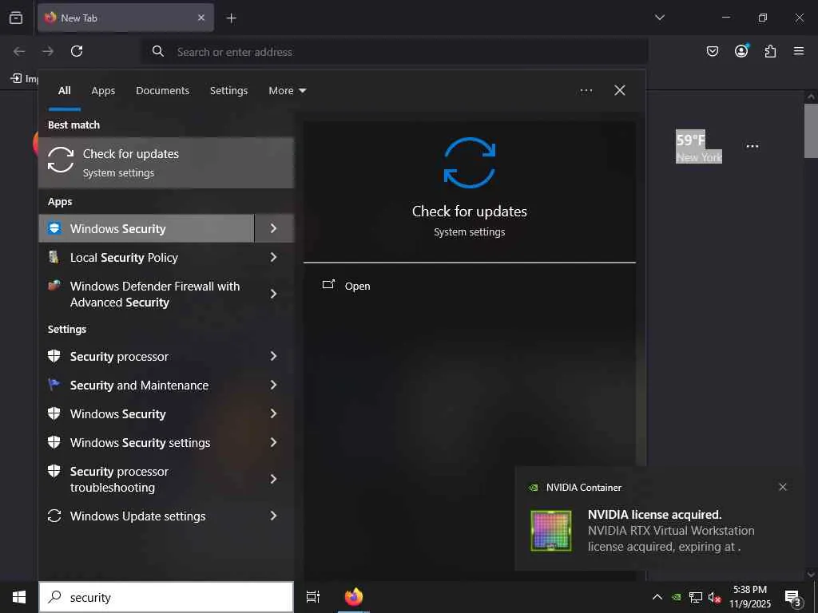The height and width of the screenshot is (613, 818).
Task: Reload the page in Firefox
Action: (x=77, y=51)
